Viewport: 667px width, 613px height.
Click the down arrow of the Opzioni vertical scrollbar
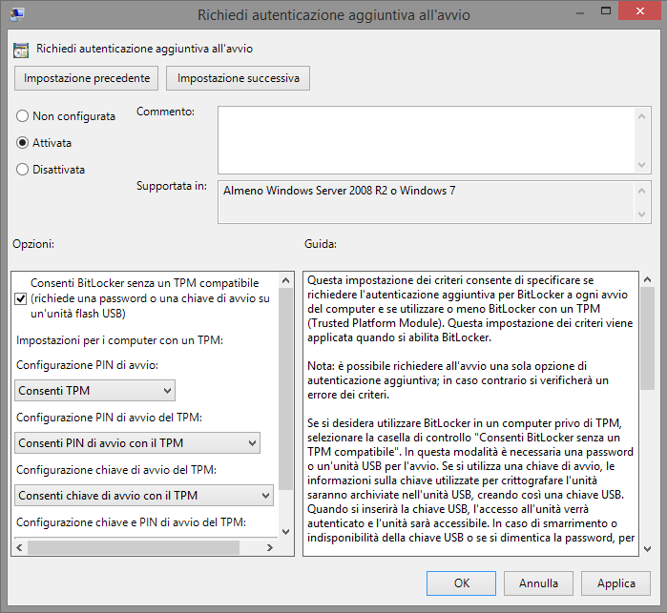coord(286,531)
